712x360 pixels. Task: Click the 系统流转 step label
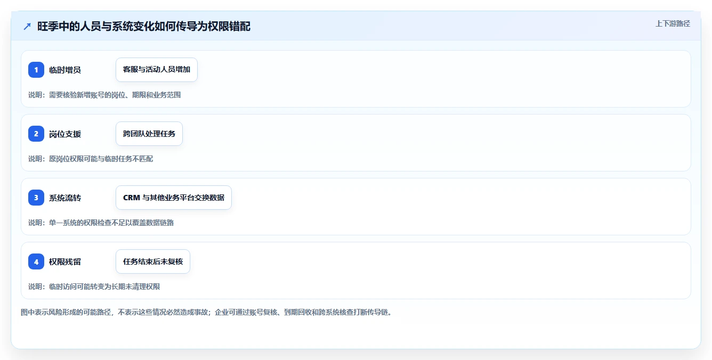click(x=65, y=198)
